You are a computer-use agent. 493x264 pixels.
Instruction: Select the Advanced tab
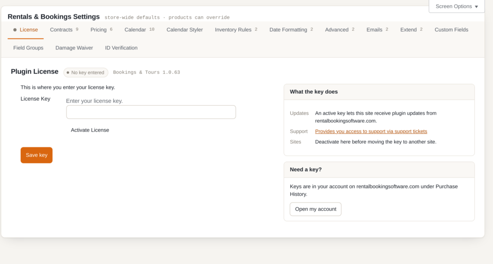[x=339, y=30]
